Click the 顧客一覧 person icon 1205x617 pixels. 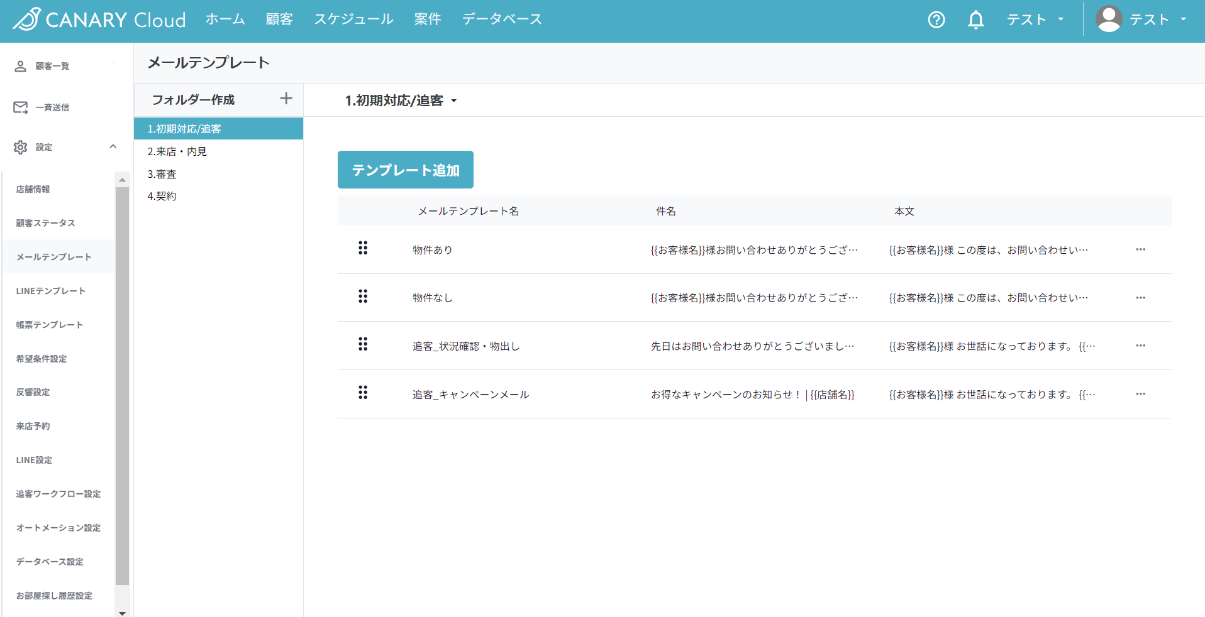20,66
